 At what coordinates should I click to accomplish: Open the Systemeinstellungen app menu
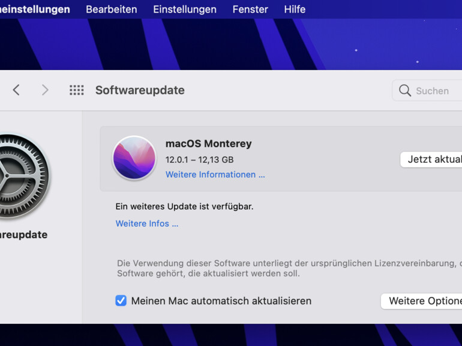(x=35, y=9)
